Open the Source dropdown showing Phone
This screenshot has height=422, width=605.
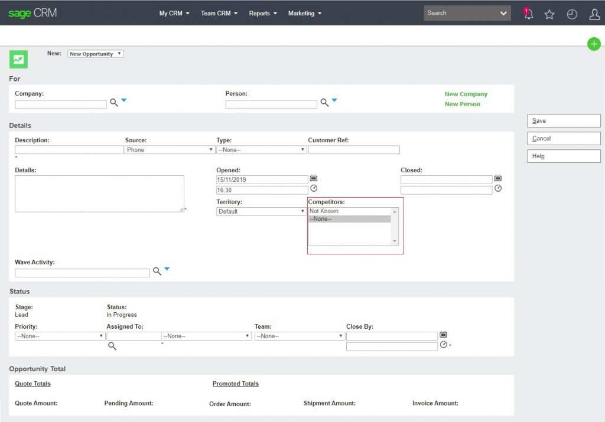(x=170, y=150)
